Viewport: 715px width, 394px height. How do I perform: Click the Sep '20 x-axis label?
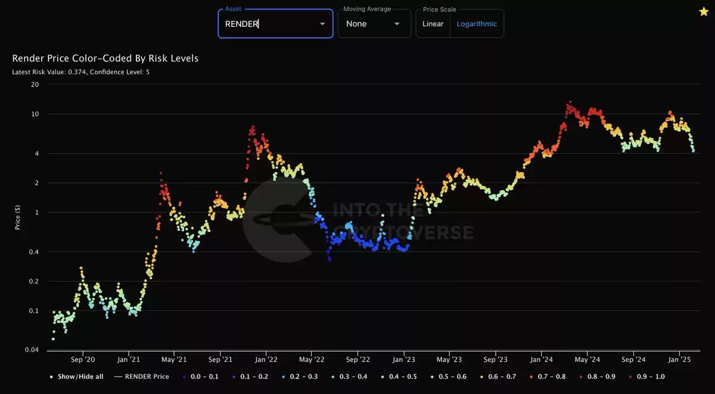[83, 359]
